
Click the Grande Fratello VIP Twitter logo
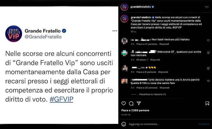click(13, 34)
